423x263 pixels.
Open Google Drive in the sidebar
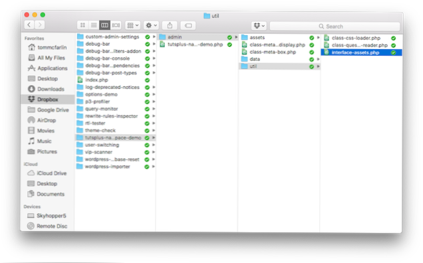(48, 110)
